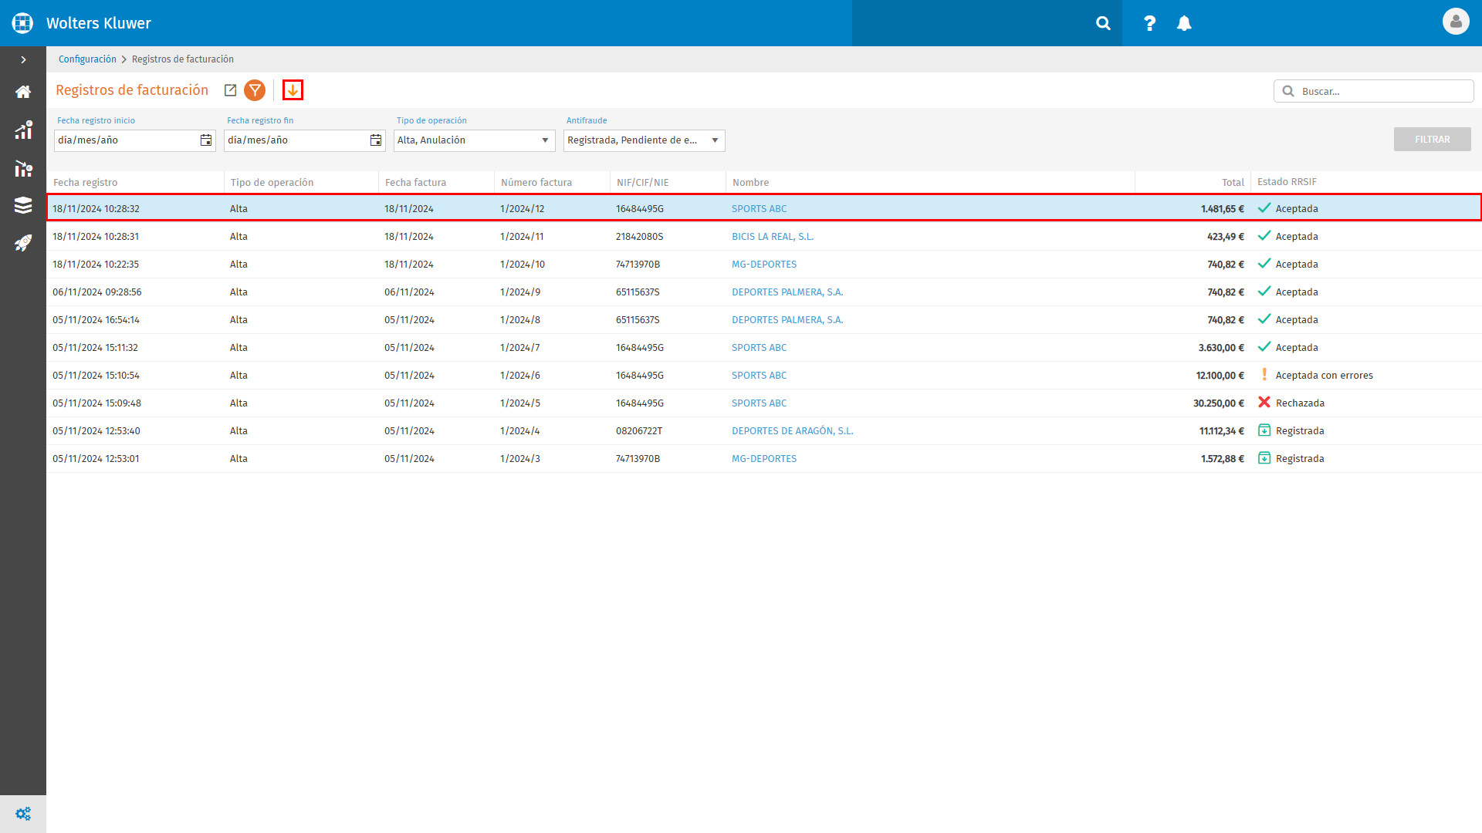Viewport: 1482px width, 833px height.
Task: Open MG-DEPORTES link for invoice 1/2024/10
Action: coord(764,265)
